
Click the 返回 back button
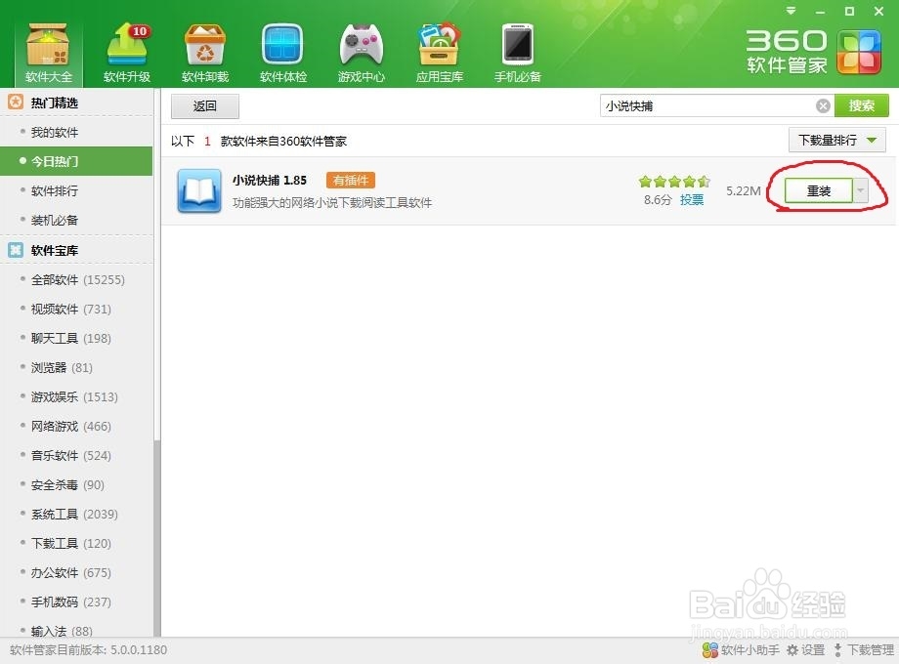[204, 106]
